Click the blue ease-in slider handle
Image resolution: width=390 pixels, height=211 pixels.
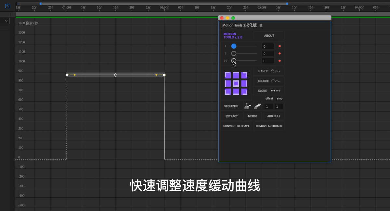tap(234, 46)
